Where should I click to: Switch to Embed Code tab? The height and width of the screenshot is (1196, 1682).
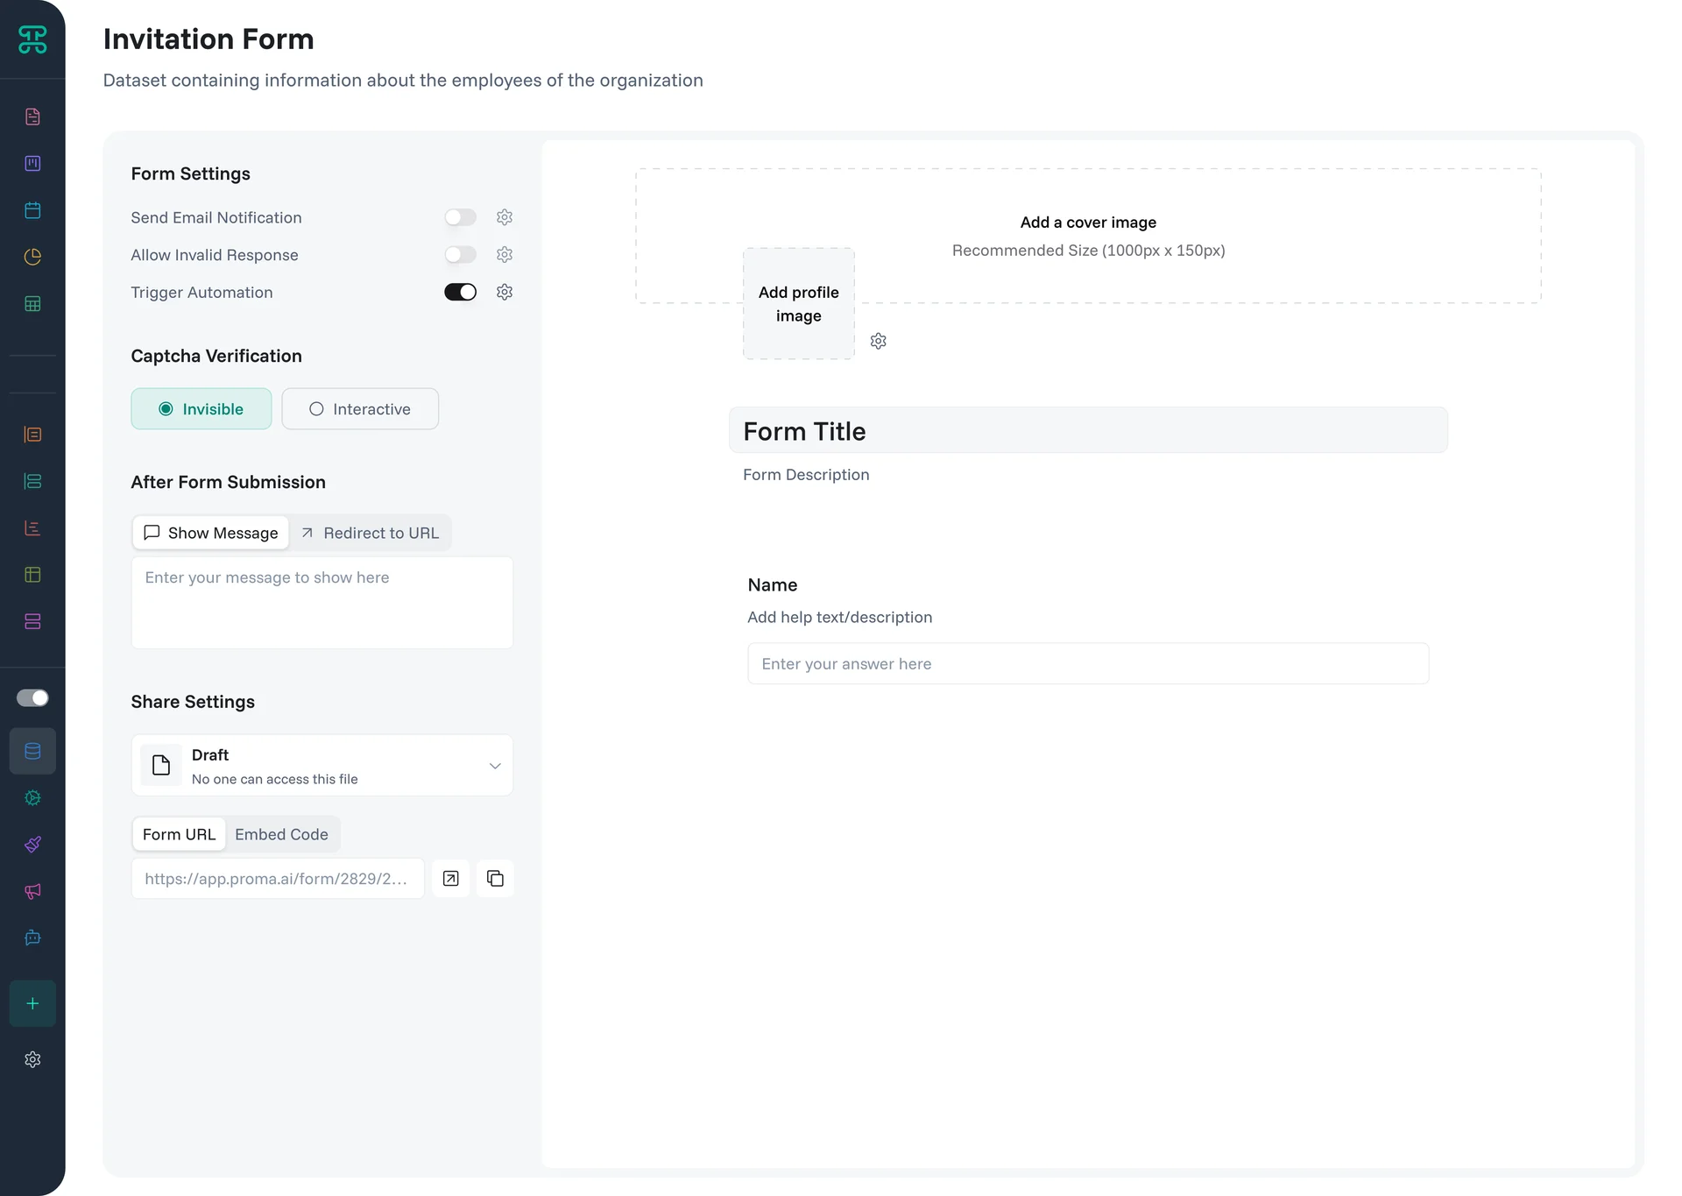click(281, 834)
